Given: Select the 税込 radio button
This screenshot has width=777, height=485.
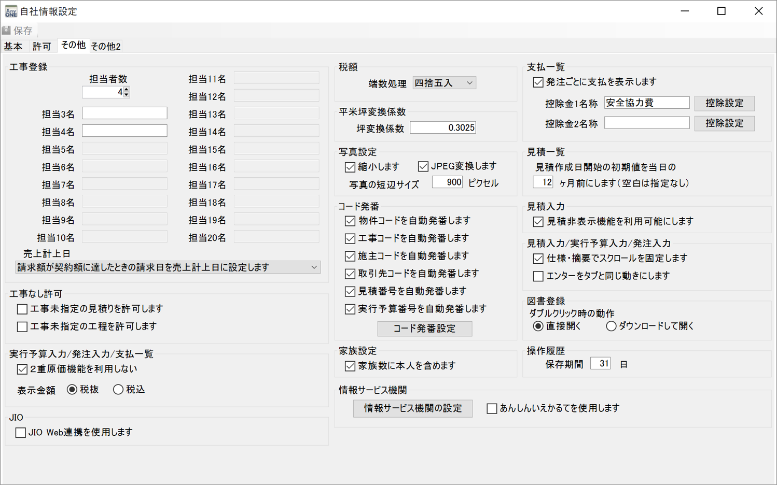Looking at the screenshot, I should click(118, 389).
